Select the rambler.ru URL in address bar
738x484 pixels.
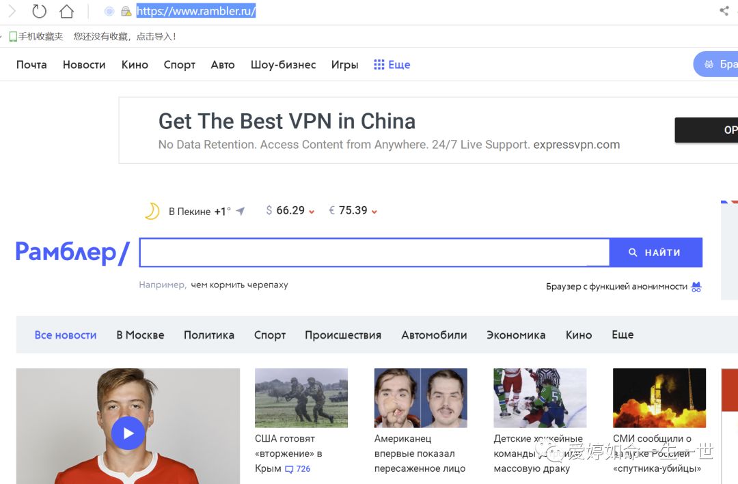196,11
